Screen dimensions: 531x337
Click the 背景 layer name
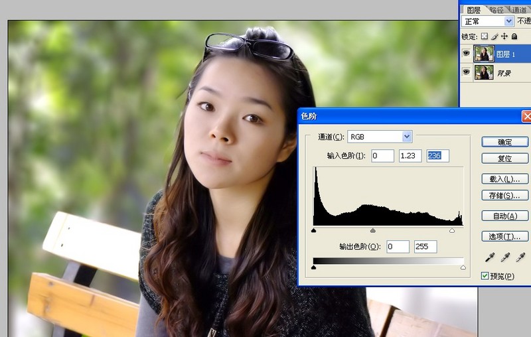point(504,73)
